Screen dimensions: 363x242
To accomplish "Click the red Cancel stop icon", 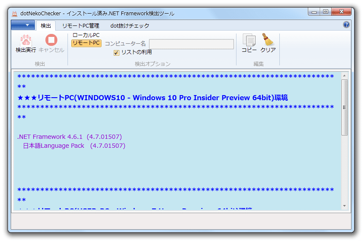I will coord(51,43).
